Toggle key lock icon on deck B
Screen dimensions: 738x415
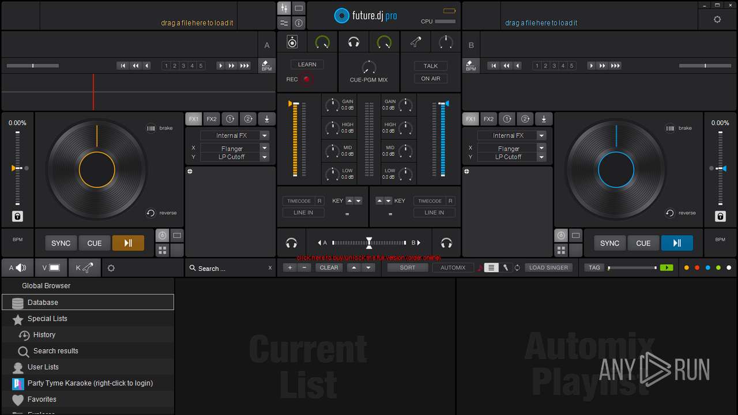click(720, 217)
